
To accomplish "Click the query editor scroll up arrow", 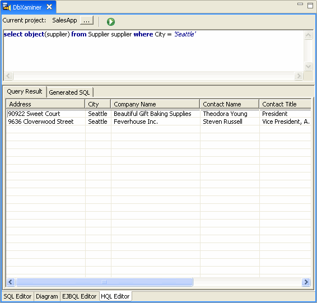I will (308, 35).
